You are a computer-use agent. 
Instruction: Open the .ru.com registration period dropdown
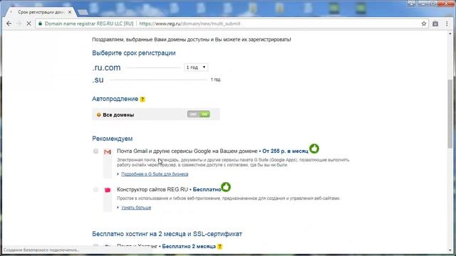(x=196, y=68)
